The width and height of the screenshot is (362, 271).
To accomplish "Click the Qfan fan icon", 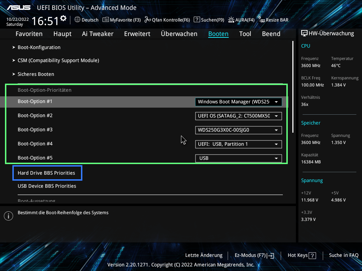I will [x=147, y=20].
